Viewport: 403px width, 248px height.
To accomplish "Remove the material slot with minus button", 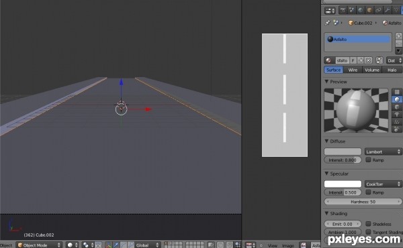I will coord(398,43).
